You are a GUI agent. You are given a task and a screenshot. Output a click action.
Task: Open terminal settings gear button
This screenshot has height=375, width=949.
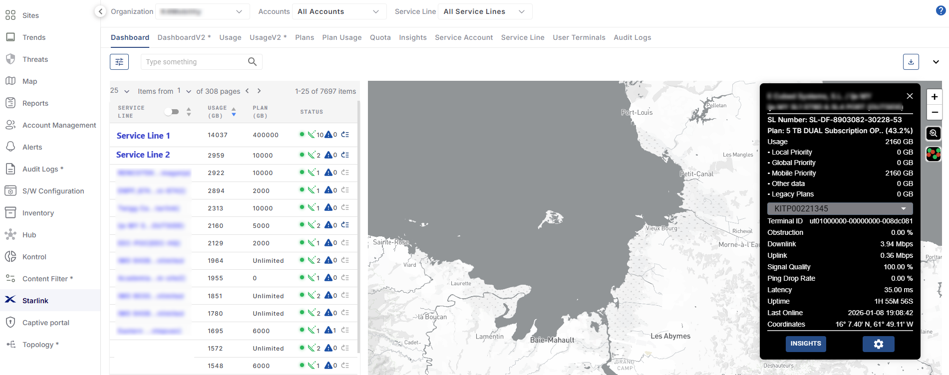[878, 344]
